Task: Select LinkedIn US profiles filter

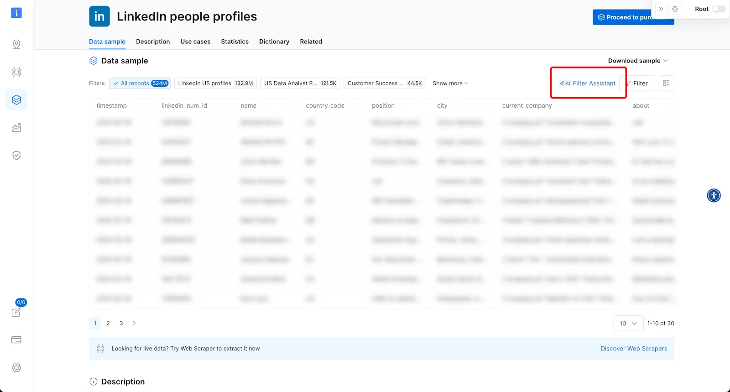Action: click(215, 83)
